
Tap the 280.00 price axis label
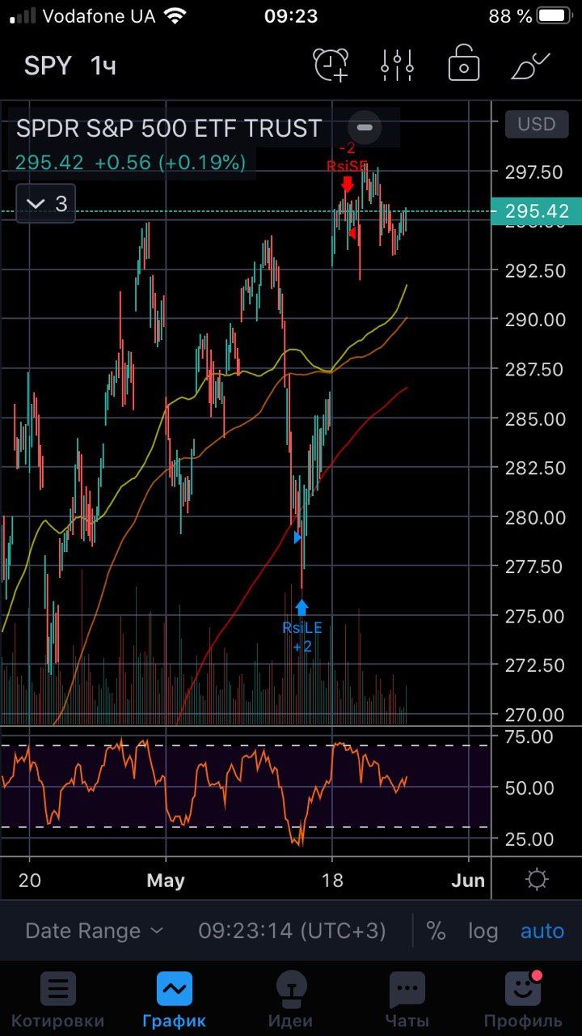534,517
